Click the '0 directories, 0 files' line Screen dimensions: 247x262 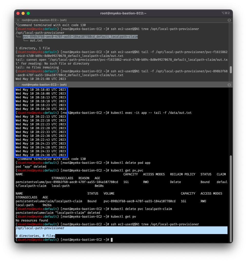click(35, 236)
